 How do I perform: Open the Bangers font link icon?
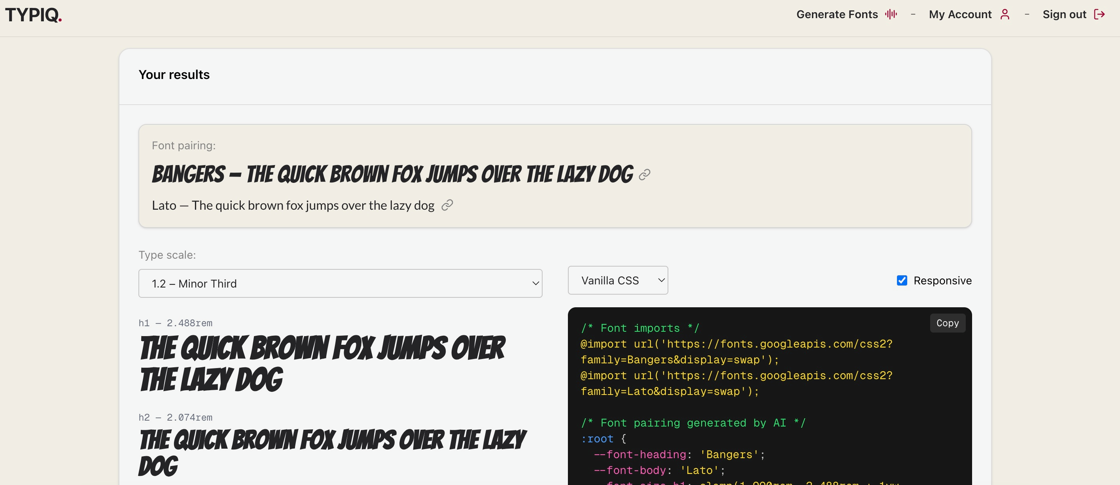[x=644, y=175]
